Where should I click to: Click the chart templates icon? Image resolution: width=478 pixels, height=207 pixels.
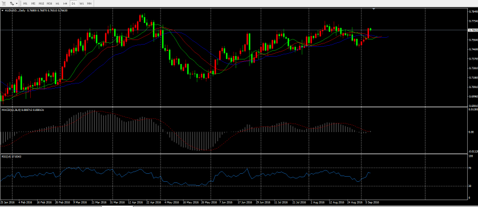[x=12, y=3]
